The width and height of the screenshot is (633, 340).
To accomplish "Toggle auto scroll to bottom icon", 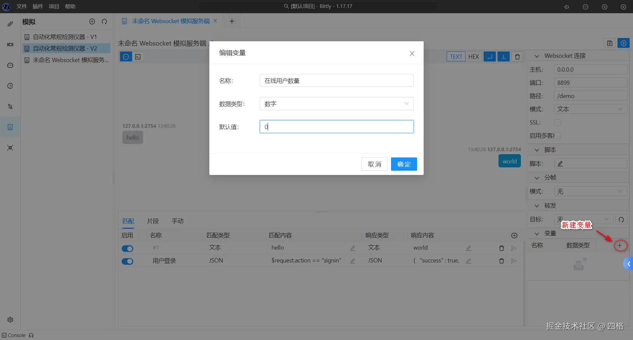I will pos(503,57).
